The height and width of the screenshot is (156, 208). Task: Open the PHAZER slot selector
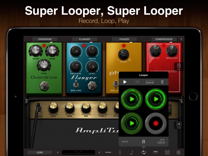point(124,39)
